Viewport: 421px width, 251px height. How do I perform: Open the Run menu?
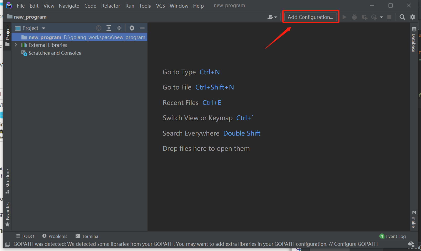(x=130, y=6)
